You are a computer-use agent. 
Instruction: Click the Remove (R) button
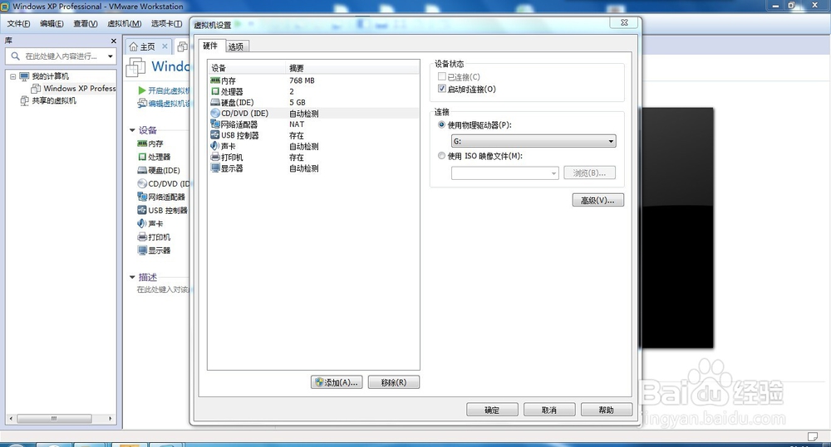click(394, 382)
